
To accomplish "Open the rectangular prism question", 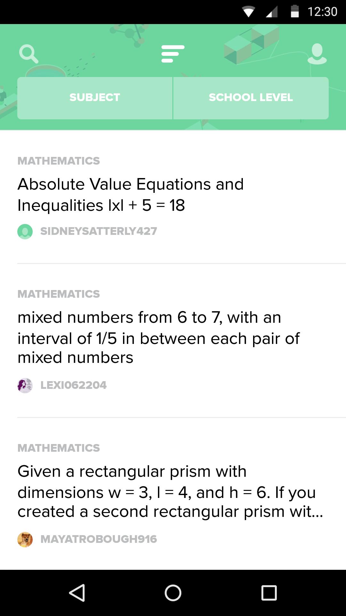I will 170,491.
